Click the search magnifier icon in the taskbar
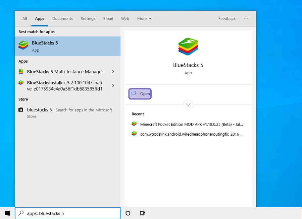 coord(21,213)
